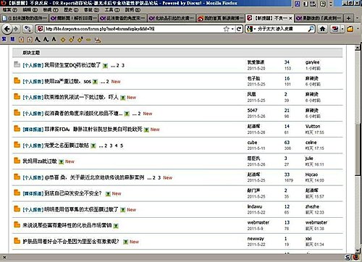Click the vertical scrollbar thumb
362x262 pixels.
358,149
